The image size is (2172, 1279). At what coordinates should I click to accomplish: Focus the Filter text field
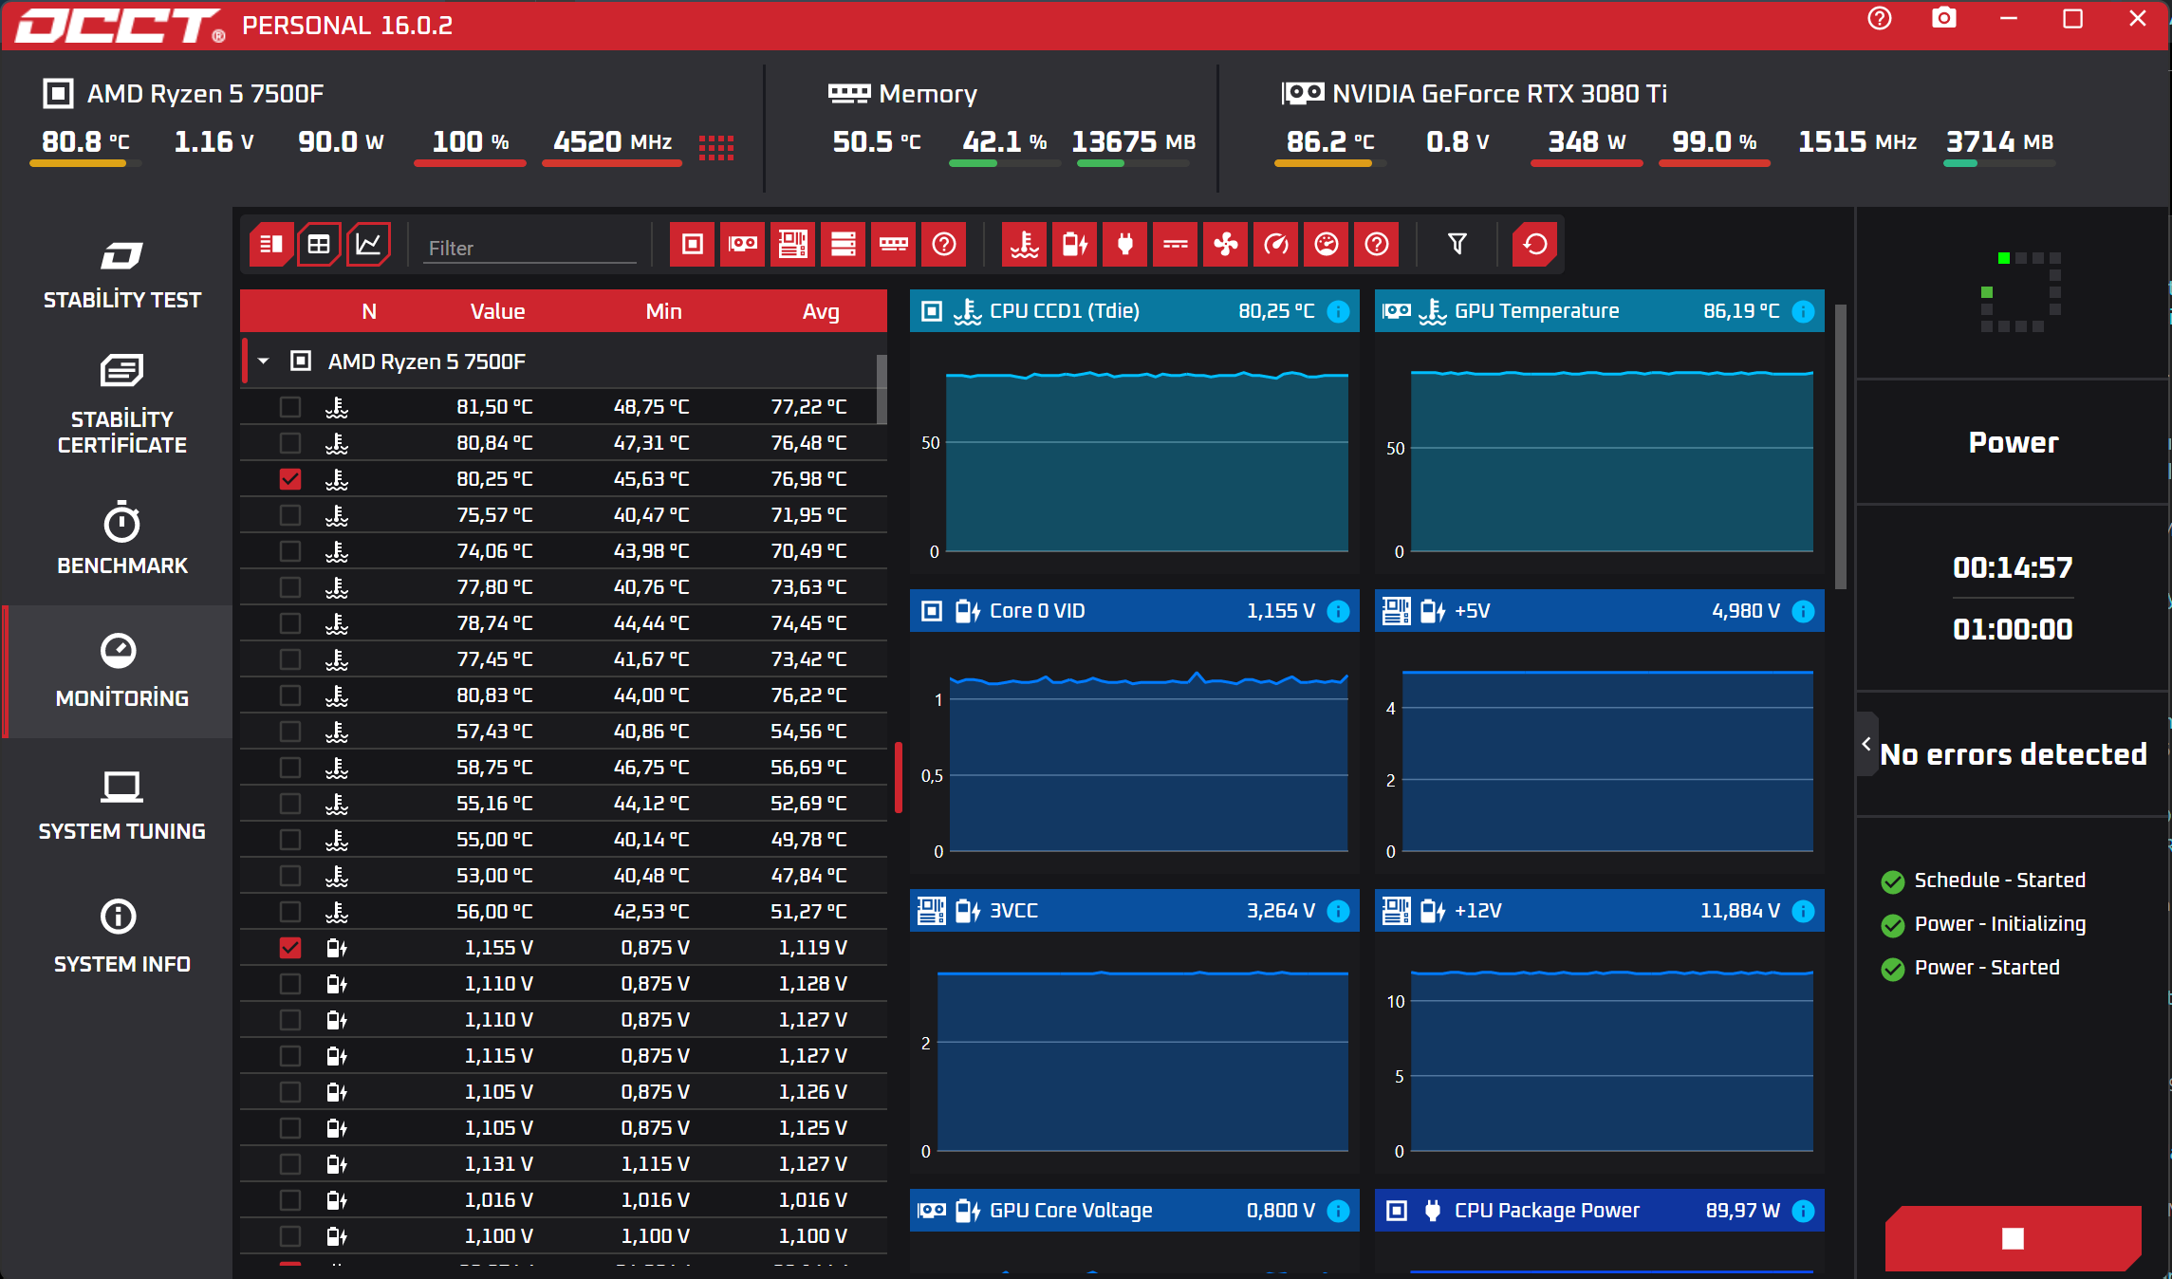[529, 248]
